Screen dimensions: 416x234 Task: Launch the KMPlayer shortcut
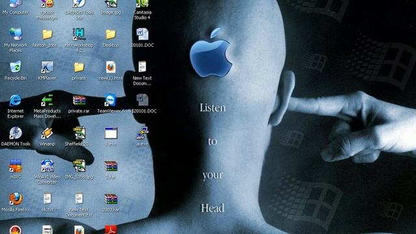point(47,67)
